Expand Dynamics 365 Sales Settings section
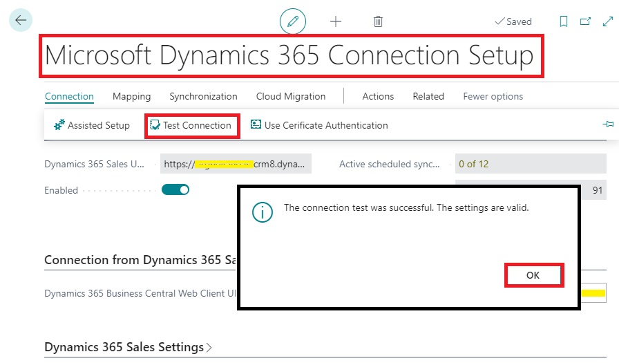The height and width of the screenshot is (363, 619). pyautogui.click(x=128, y=347)
